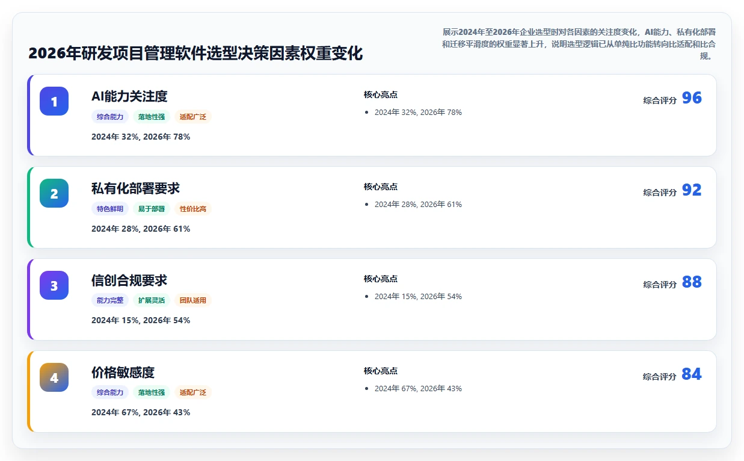Click the '能力完整' tag
Viewport: 744px width, 461px height.
pyautogui.click(x=110, y=300)
